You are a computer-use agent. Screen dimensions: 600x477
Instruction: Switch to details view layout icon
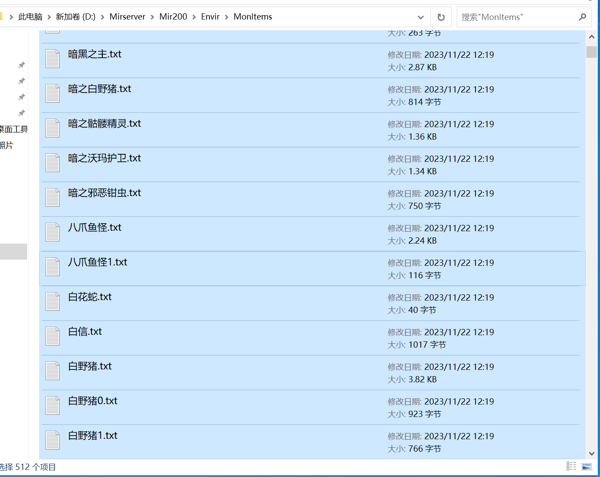coord(572,466)
